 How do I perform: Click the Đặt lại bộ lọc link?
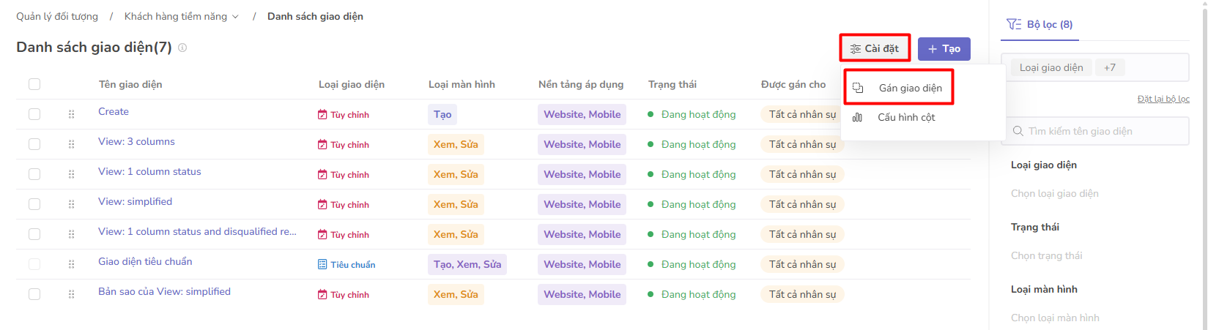[x=1163, y=99]
